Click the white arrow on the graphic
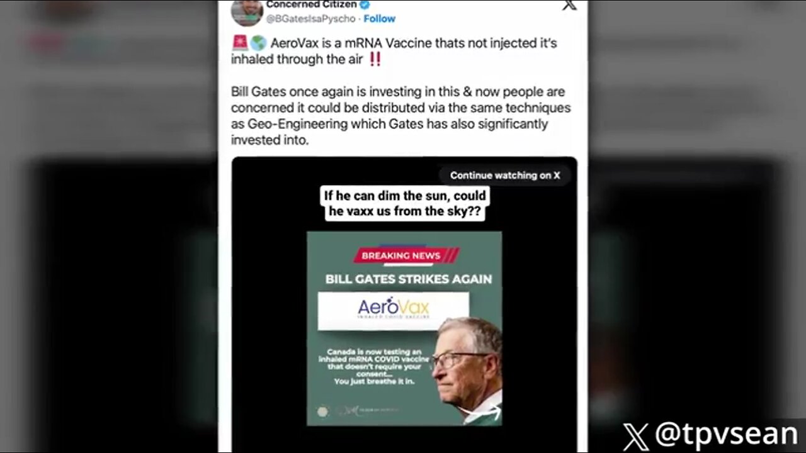This screenshot has height=453, width=806. (x=488, y=413)
